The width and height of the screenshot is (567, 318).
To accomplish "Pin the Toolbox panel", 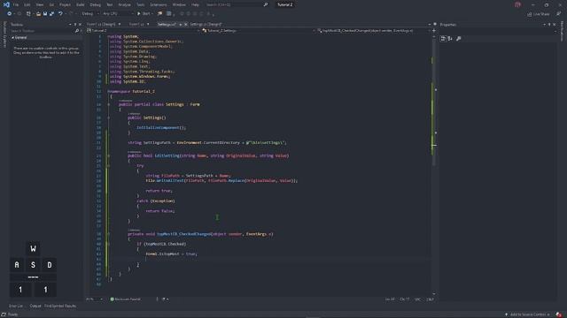I will pyautogui.click(x=75, y=25).
